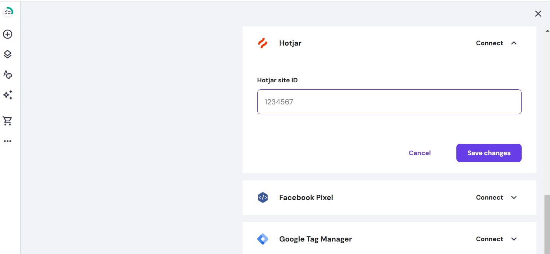The image size is (550, 254).
Task: Click the Facebook Pixel logo icon
Action: (262, 197)
